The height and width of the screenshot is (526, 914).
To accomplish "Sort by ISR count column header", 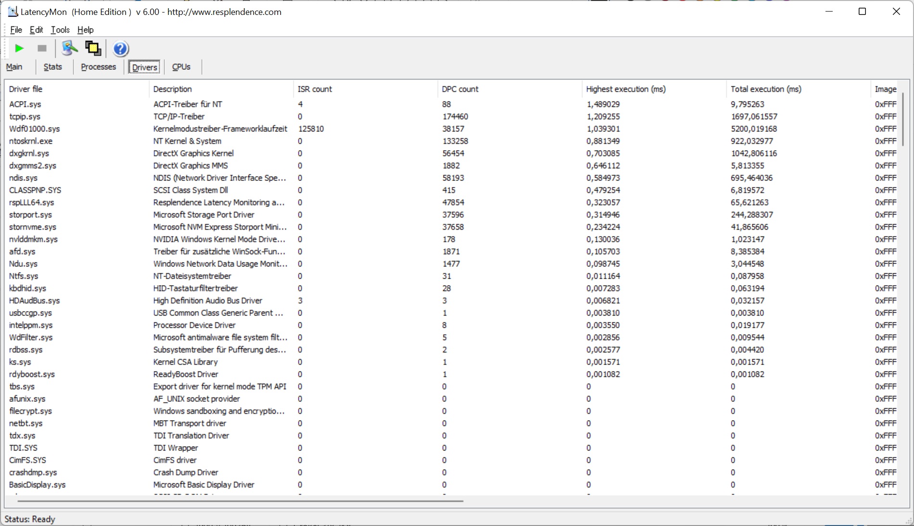I will (x=366, y=89).
